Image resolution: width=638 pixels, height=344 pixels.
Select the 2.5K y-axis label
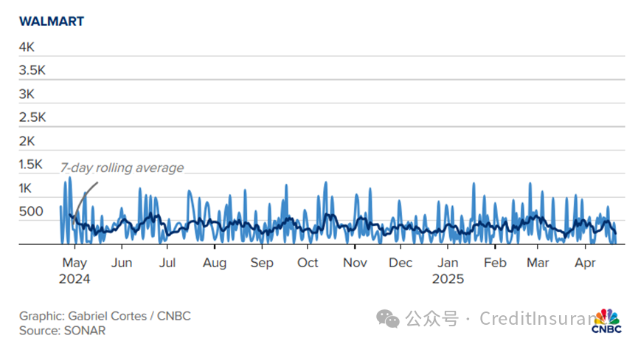click(32, 117)
